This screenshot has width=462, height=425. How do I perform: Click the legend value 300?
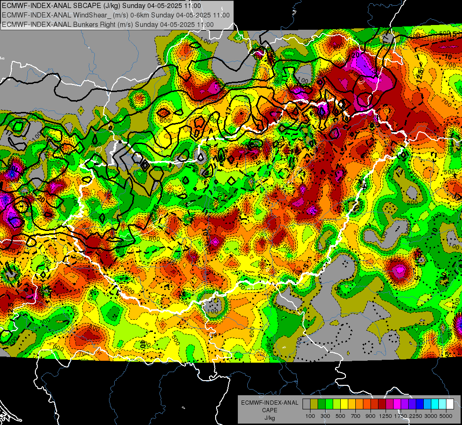coord(325,416)
